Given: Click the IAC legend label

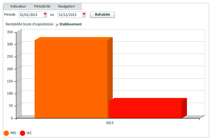Looking at the screenshot, I should 29,133.
